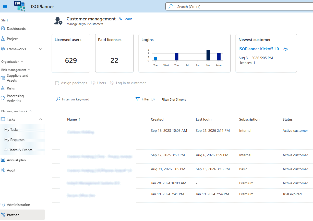The image size is (313, 221).
Task: Collapse the Tasks submenu chevron
Action: tap(41, 119)
